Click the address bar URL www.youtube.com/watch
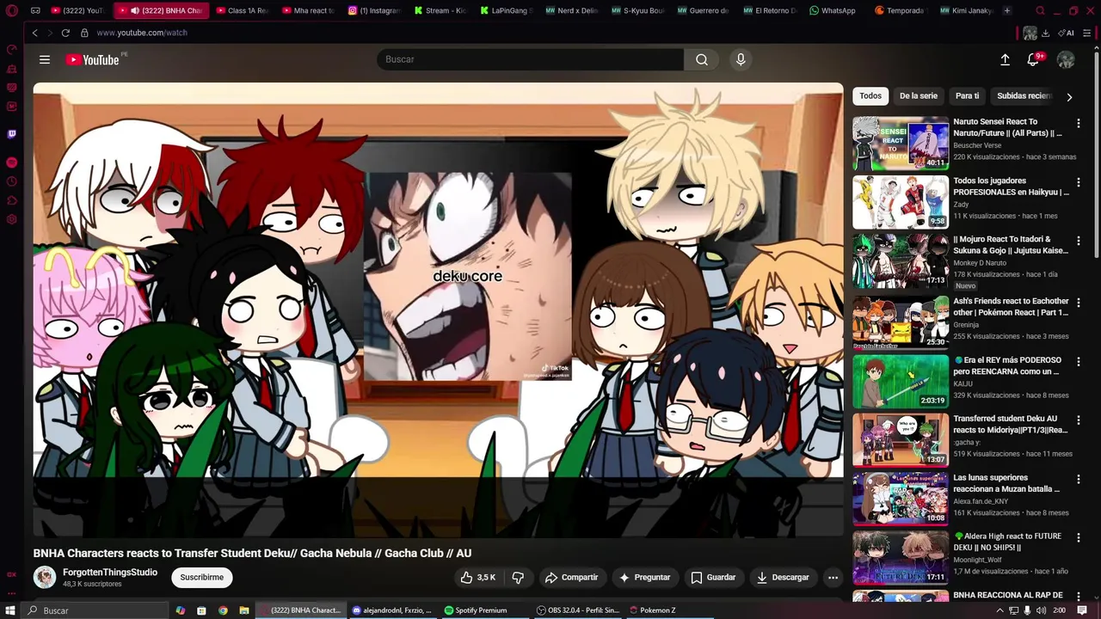Image resolution: width=1101 pixels, height=619 pixels. click(142, 33)
